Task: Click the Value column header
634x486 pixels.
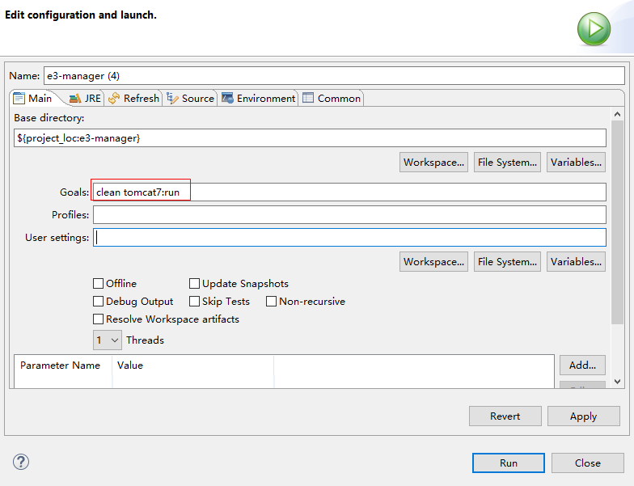Action: [x=192, y=366]
